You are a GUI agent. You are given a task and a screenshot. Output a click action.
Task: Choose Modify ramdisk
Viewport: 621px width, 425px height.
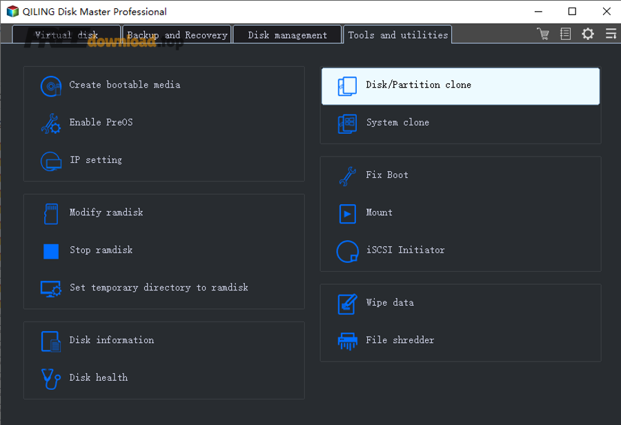pyautogui.click(x=106, y=212)
